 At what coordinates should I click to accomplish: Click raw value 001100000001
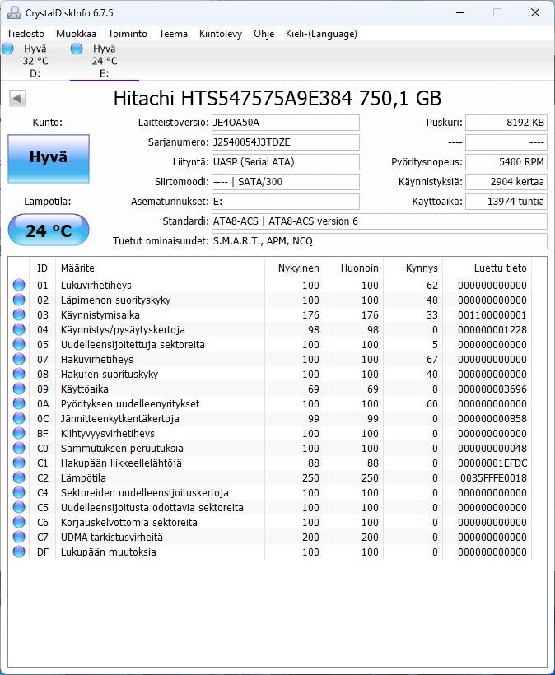pyautogui.click(x=492, y=314)
